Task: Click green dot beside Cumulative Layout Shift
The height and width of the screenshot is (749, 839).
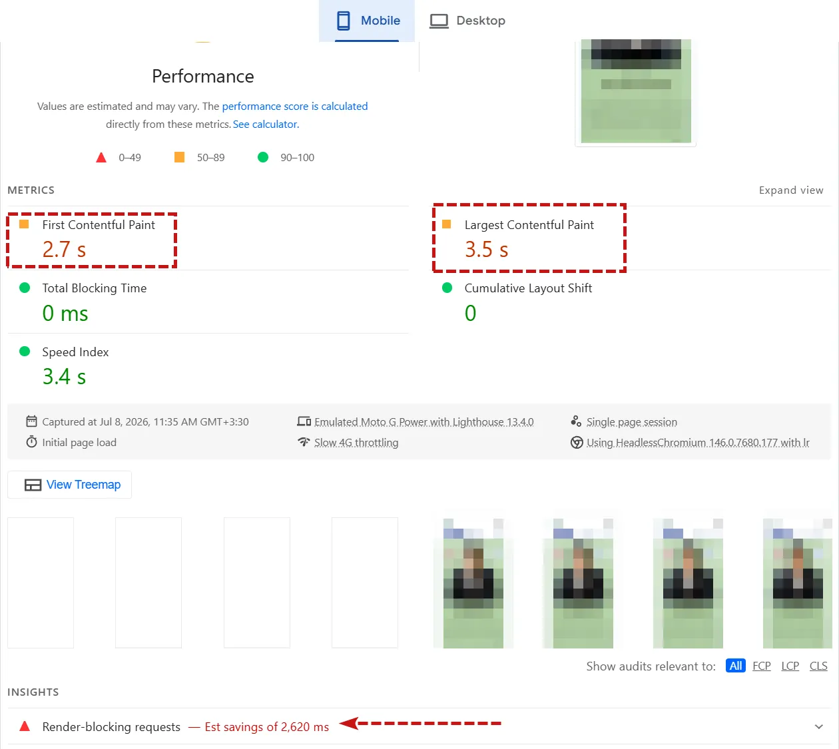Action: pos(447,288)
